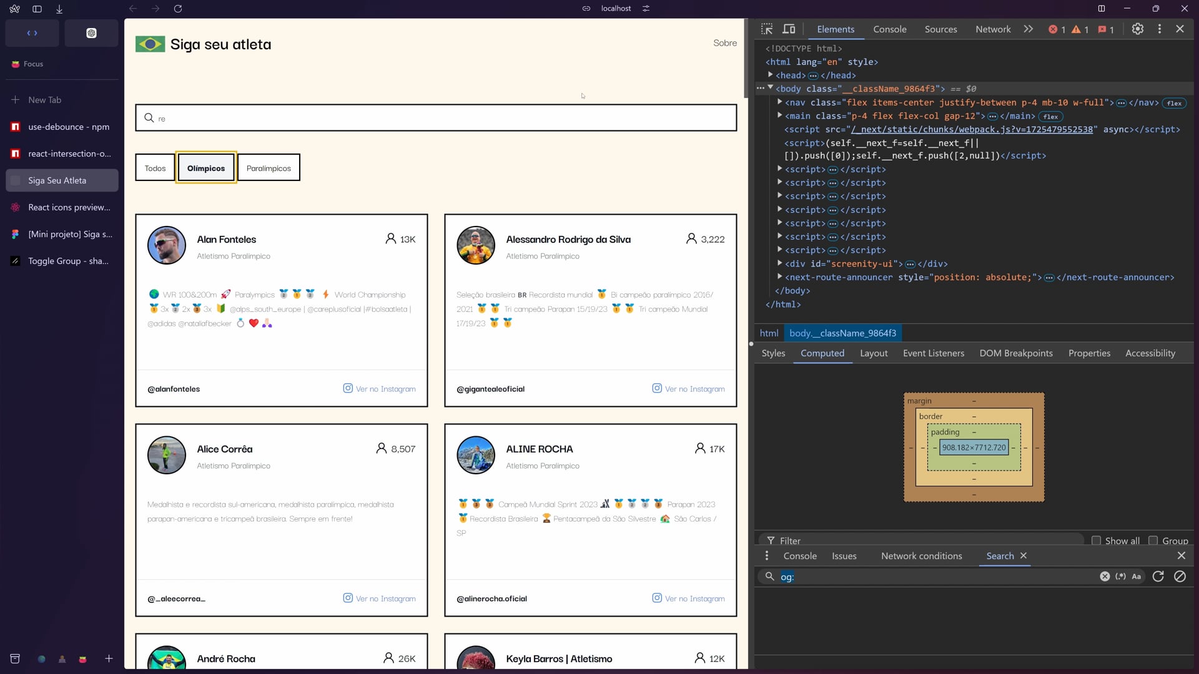Collapse the body element node
Screen dimensions: 1199x674
point(771,88)
